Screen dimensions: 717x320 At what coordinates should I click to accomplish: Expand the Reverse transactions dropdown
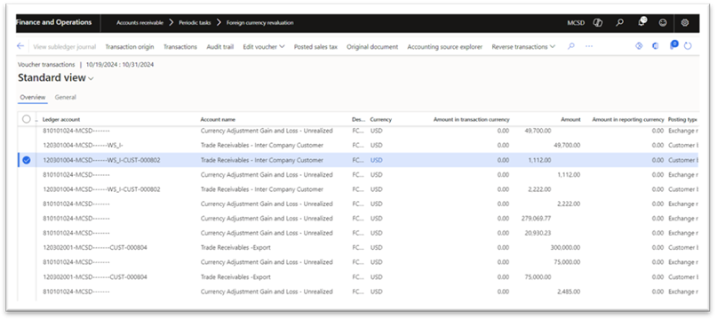click(x=523, y=47)
